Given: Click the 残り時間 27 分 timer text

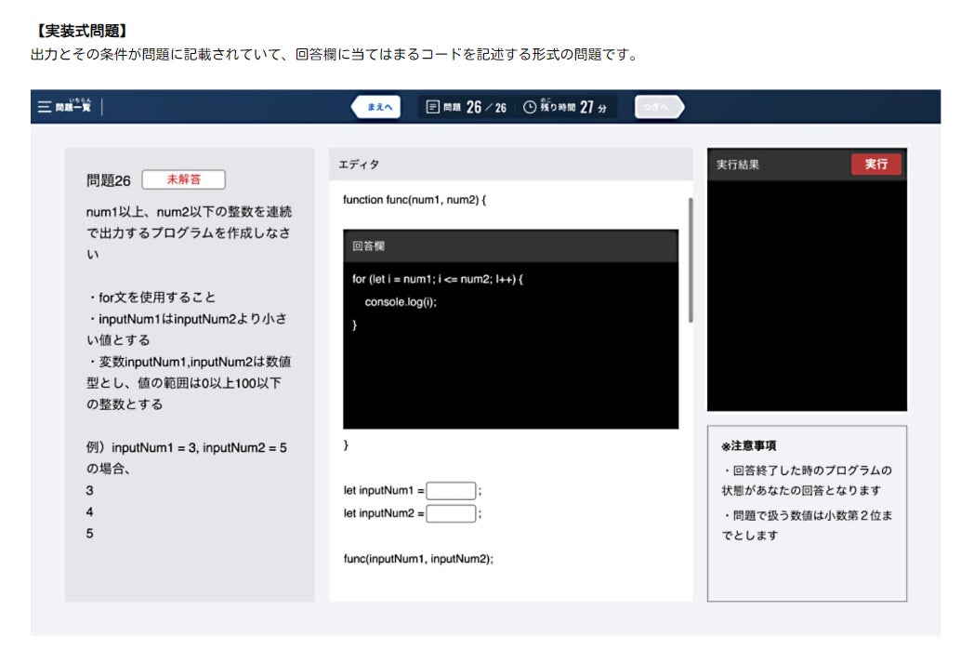Looking at the screenshot, I should point(573,108).
